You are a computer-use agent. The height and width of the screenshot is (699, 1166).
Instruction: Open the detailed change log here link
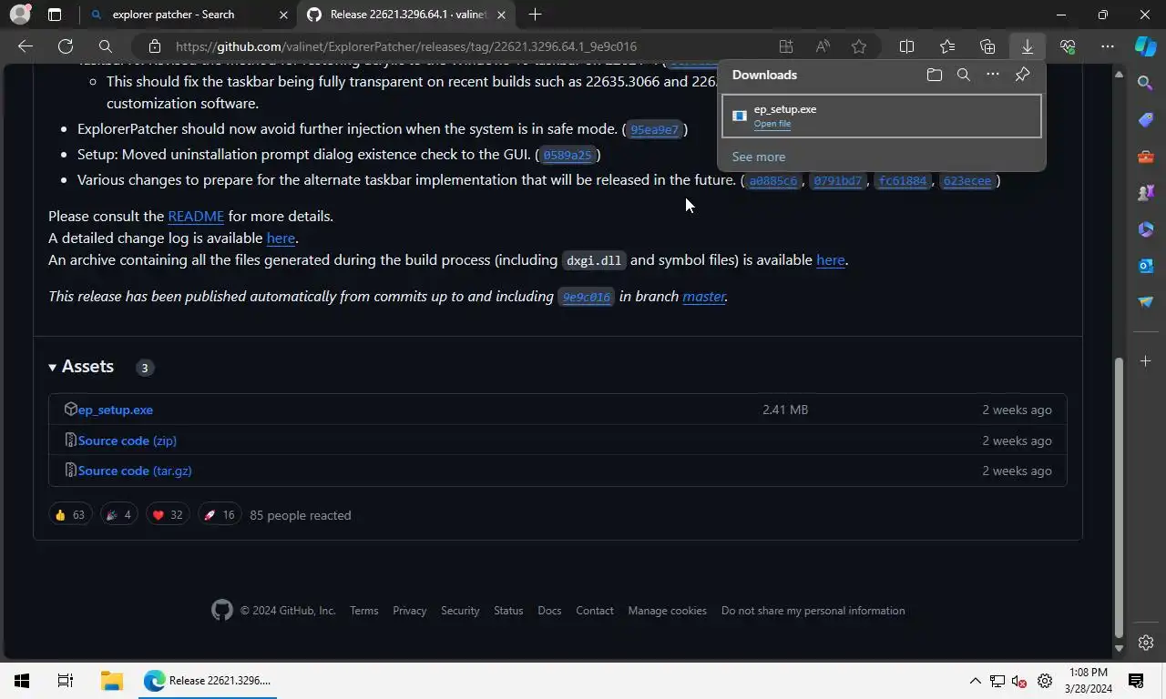pyautogui.click(x=281, y=238)
